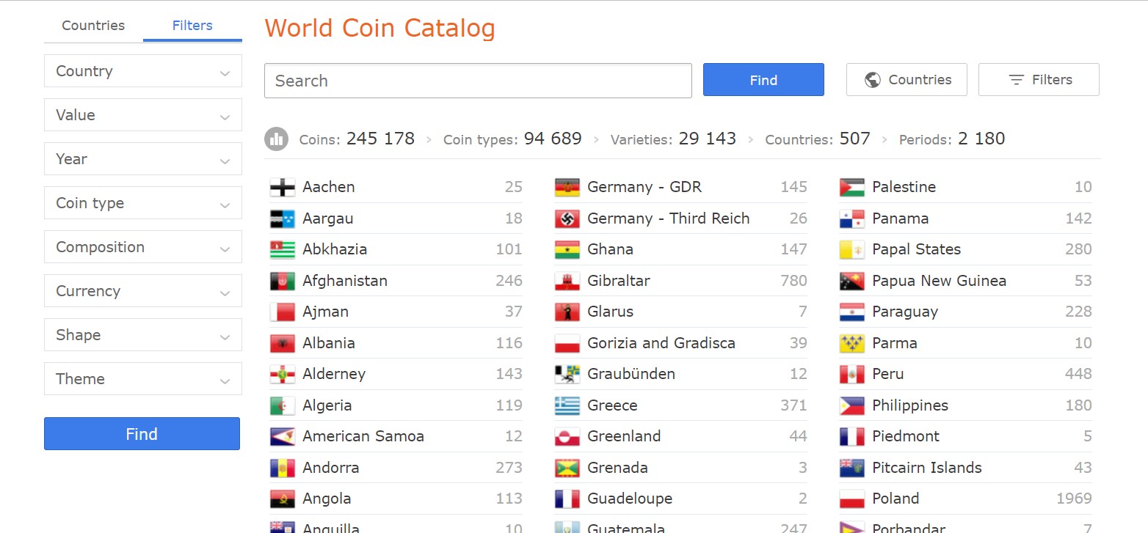Viewport: 1148px width, 533px height.
Task: Click the Philippines flag icon
Action: click(x=852, y=405)
